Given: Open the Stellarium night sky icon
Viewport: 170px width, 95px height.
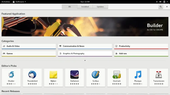Looking at the screenshot, I should tap(75, 74).
